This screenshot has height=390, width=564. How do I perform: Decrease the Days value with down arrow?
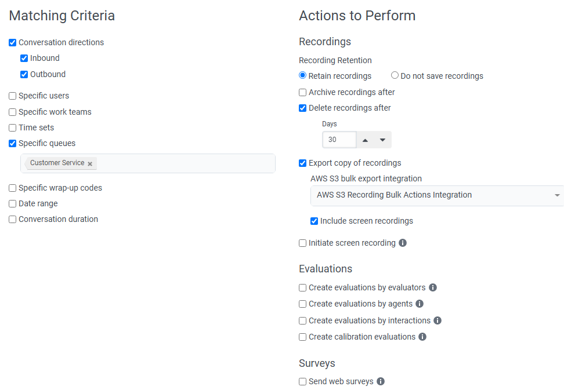coord(382,140)
